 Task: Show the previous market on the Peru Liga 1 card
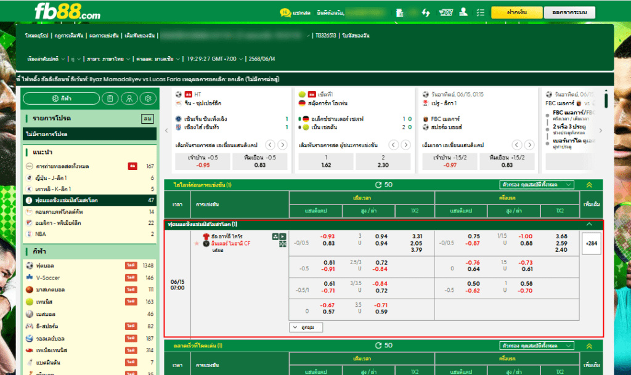pyautogui.click(x=517, y=145)
